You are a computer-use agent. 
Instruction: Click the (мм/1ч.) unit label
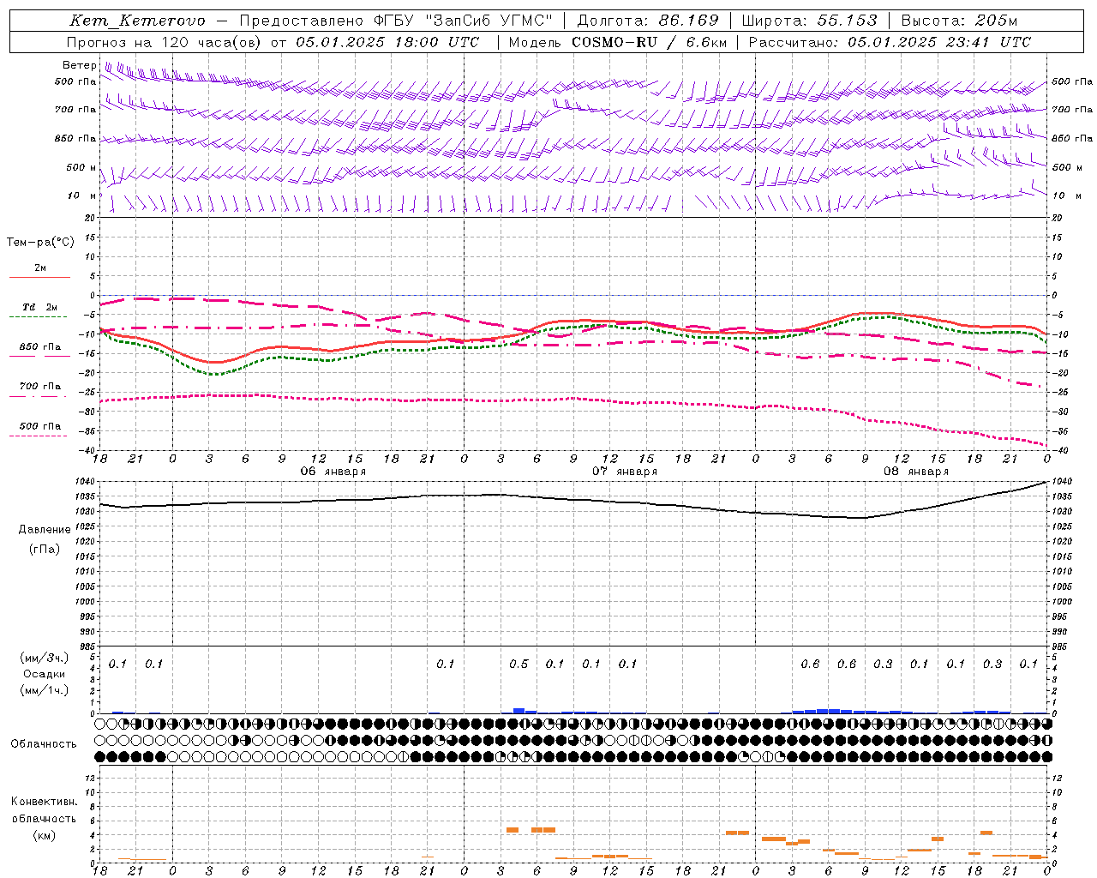(x=45, y=690)
